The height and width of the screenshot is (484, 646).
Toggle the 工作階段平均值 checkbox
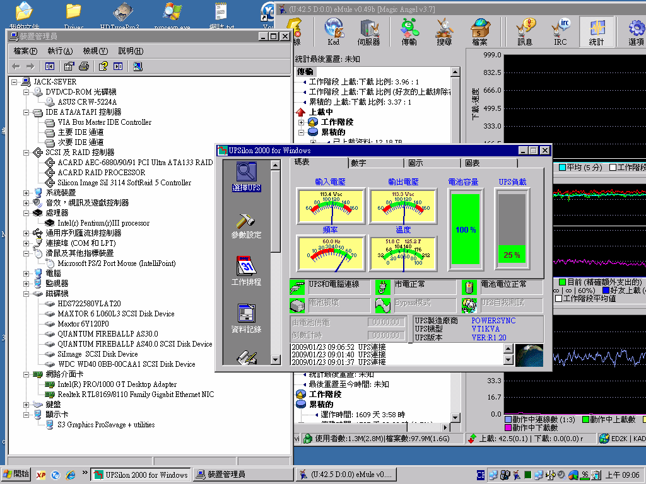click(x=559, y=299)
